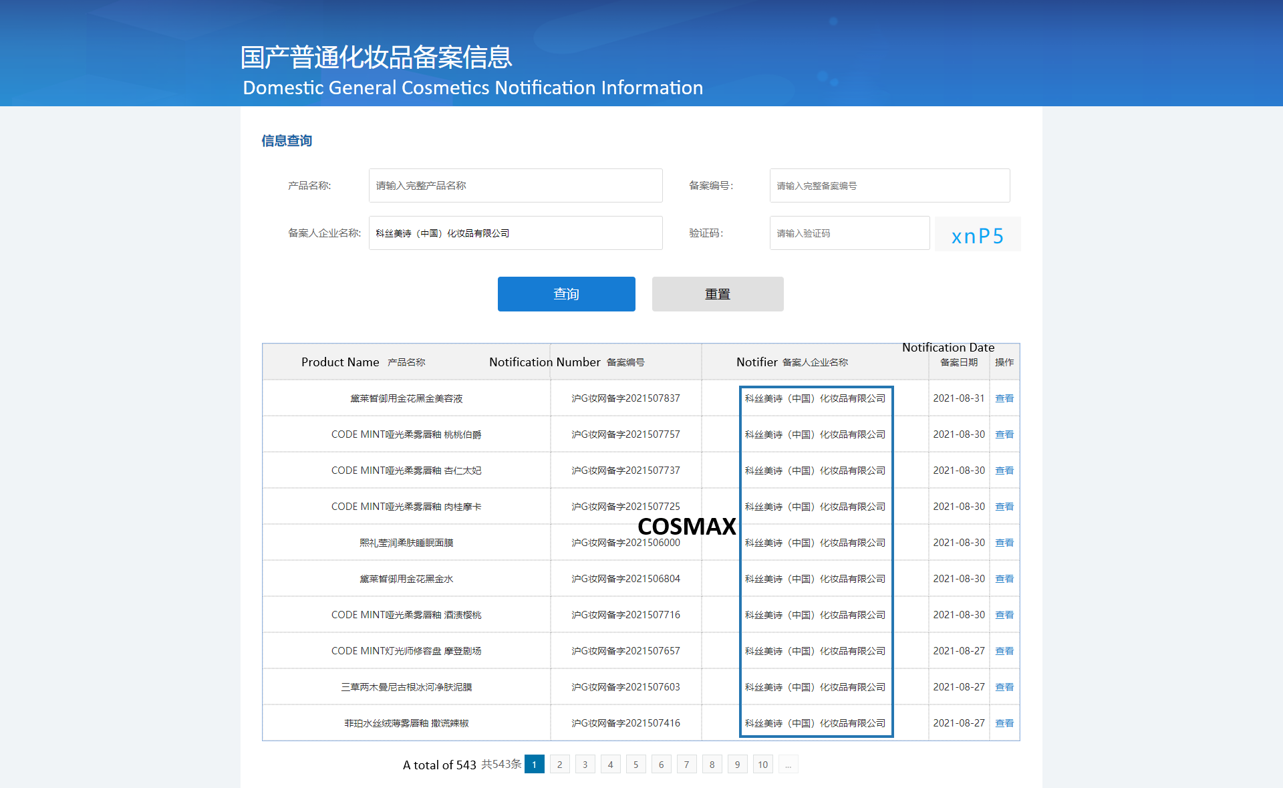Image resolution: width=1283 pixels, height=788 pixels.
Task: Open 查看 link for 沪G妆网备字2021506000
Action: pos(1004,543)
